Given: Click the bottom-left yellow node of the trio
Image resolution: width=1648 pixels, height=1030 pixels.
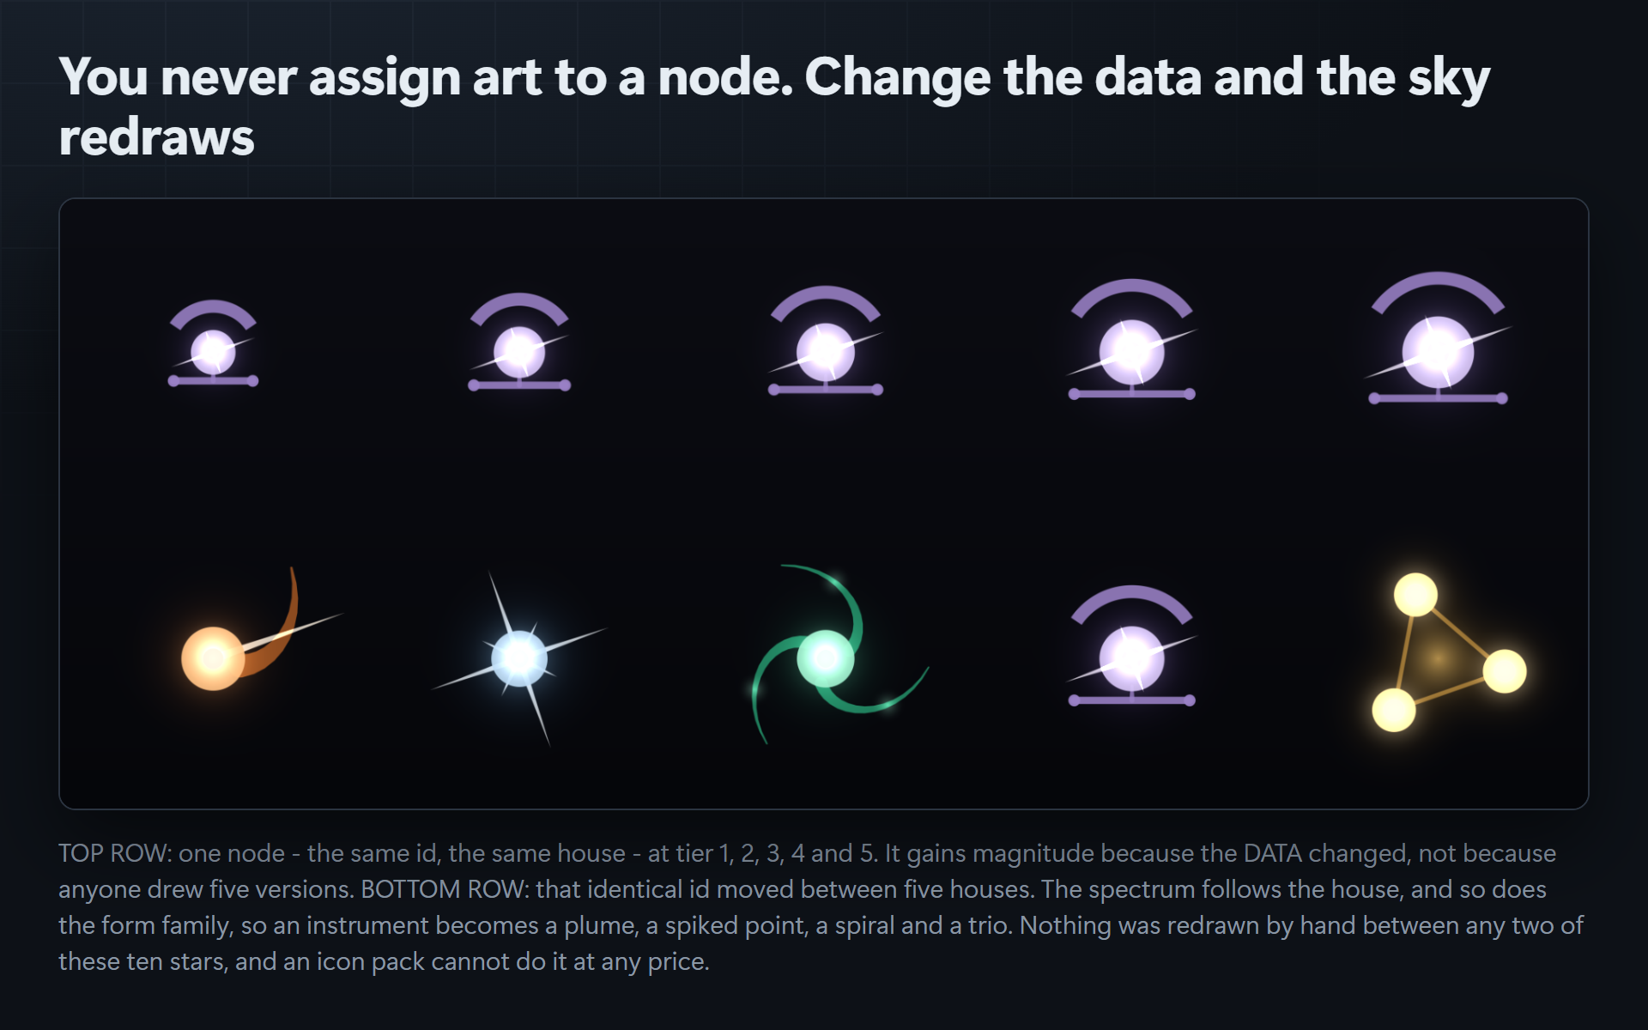Looking at the screenshot, I should tap(1394, 710).
